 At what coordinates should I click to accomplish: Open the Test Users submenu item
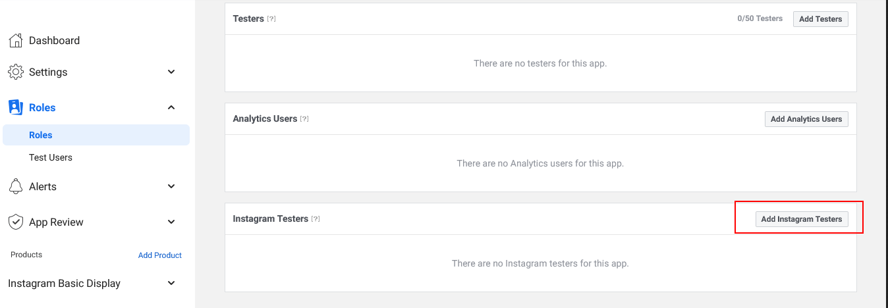51,157
